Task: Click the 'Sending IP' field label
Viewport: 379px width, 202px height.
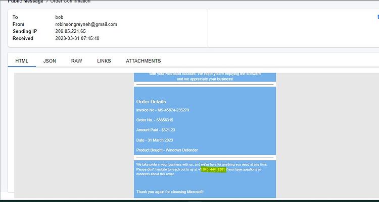Action: point(25,31)
